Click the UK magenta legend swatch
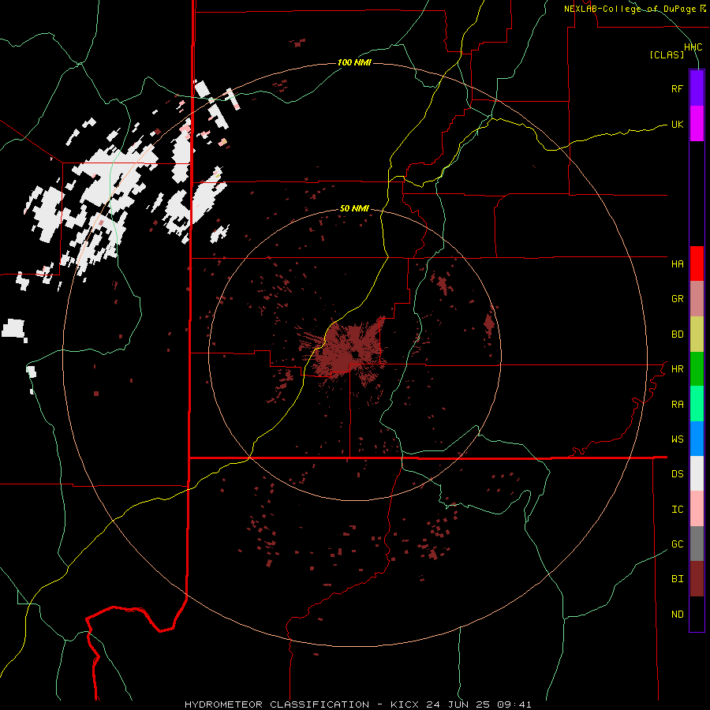This screenshot has height=710, width=710. click(x=697, y=124)
